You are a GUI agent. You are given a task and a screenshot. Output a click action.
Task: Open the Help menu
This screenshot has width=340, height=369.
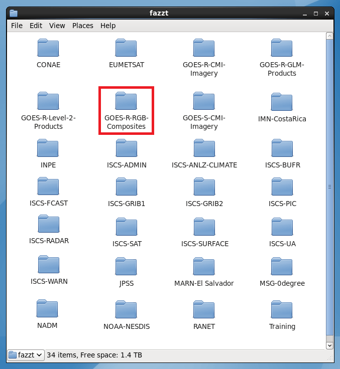click(x=108, y=26)
